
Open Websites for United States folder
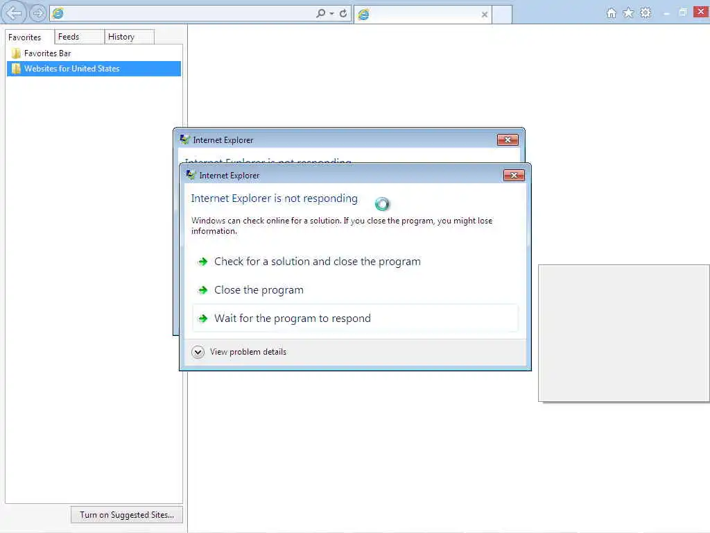(94, 69)
